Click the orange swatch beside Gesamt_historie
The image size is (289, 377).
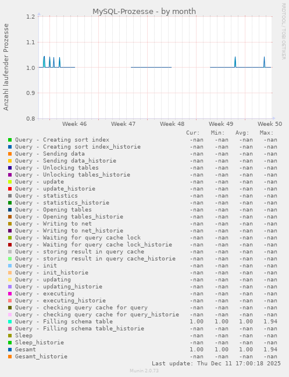pos(10,357)
